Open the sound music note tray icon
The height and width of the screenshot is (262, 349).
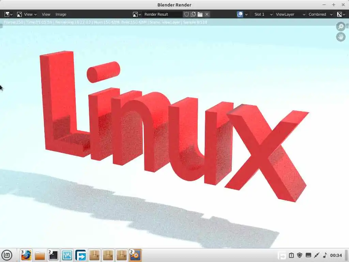coord(325,255)
